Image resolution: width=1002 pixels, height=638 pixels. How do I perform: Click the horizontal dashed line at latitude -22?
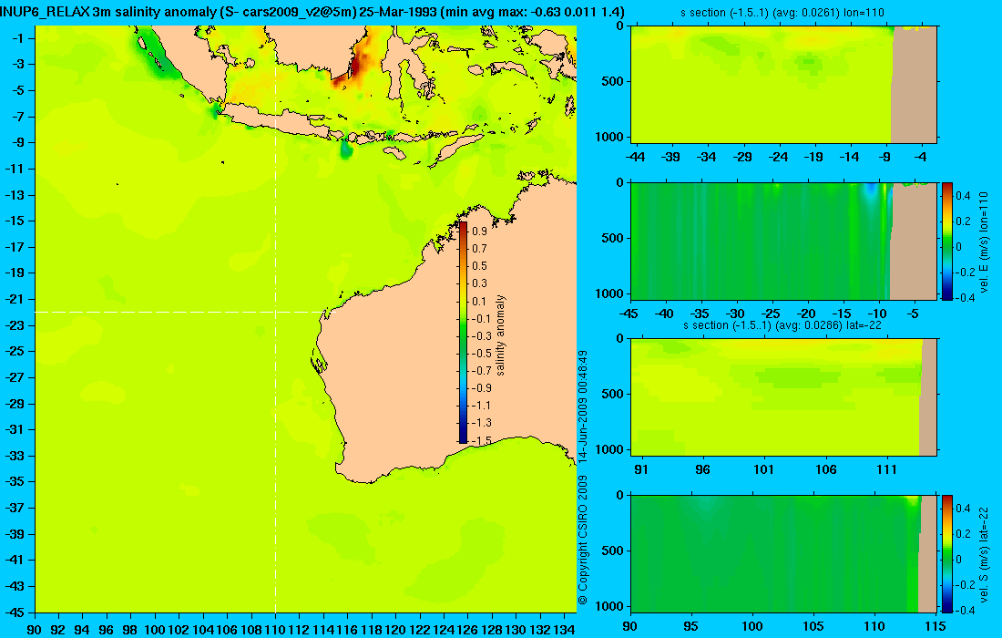click(181, 312)
